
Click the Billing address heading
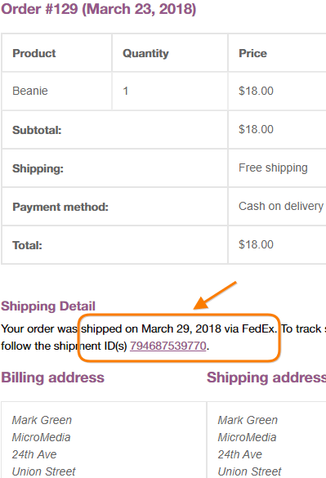52,377
